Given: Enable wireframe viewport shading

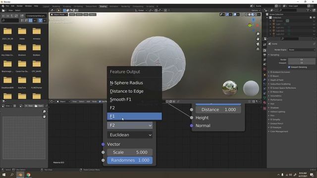Looking at the screenshot, I should [246, 14].
